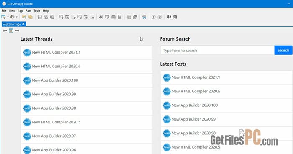Open New App Builder 2020.99 in Latest Threads
The width and height of the screenshot is (293, 154).
(x=87, y=95)
